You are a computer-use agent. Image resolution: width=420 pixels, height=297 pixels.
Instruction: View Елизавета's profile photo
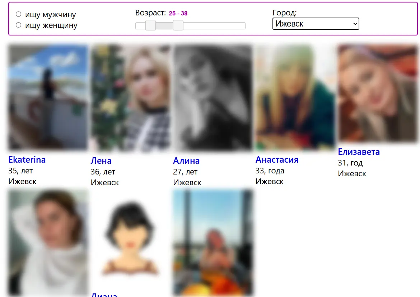tap(378, 93)
